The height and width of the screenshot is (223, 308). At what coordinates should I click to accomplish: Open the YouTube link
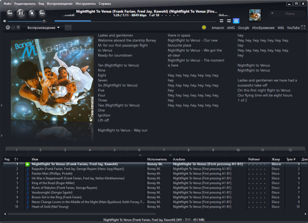293,28
